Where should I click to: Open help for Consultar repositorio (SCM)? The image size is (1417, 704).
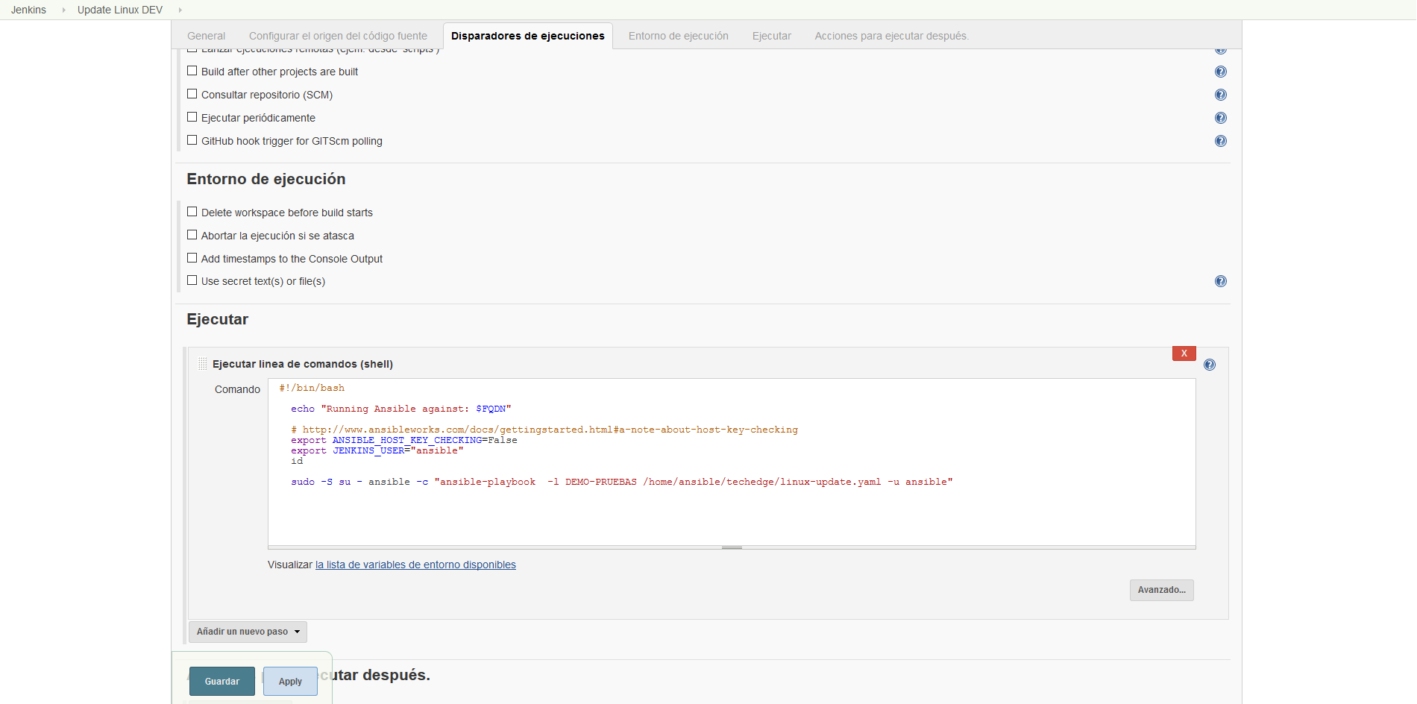(1220, 95)
